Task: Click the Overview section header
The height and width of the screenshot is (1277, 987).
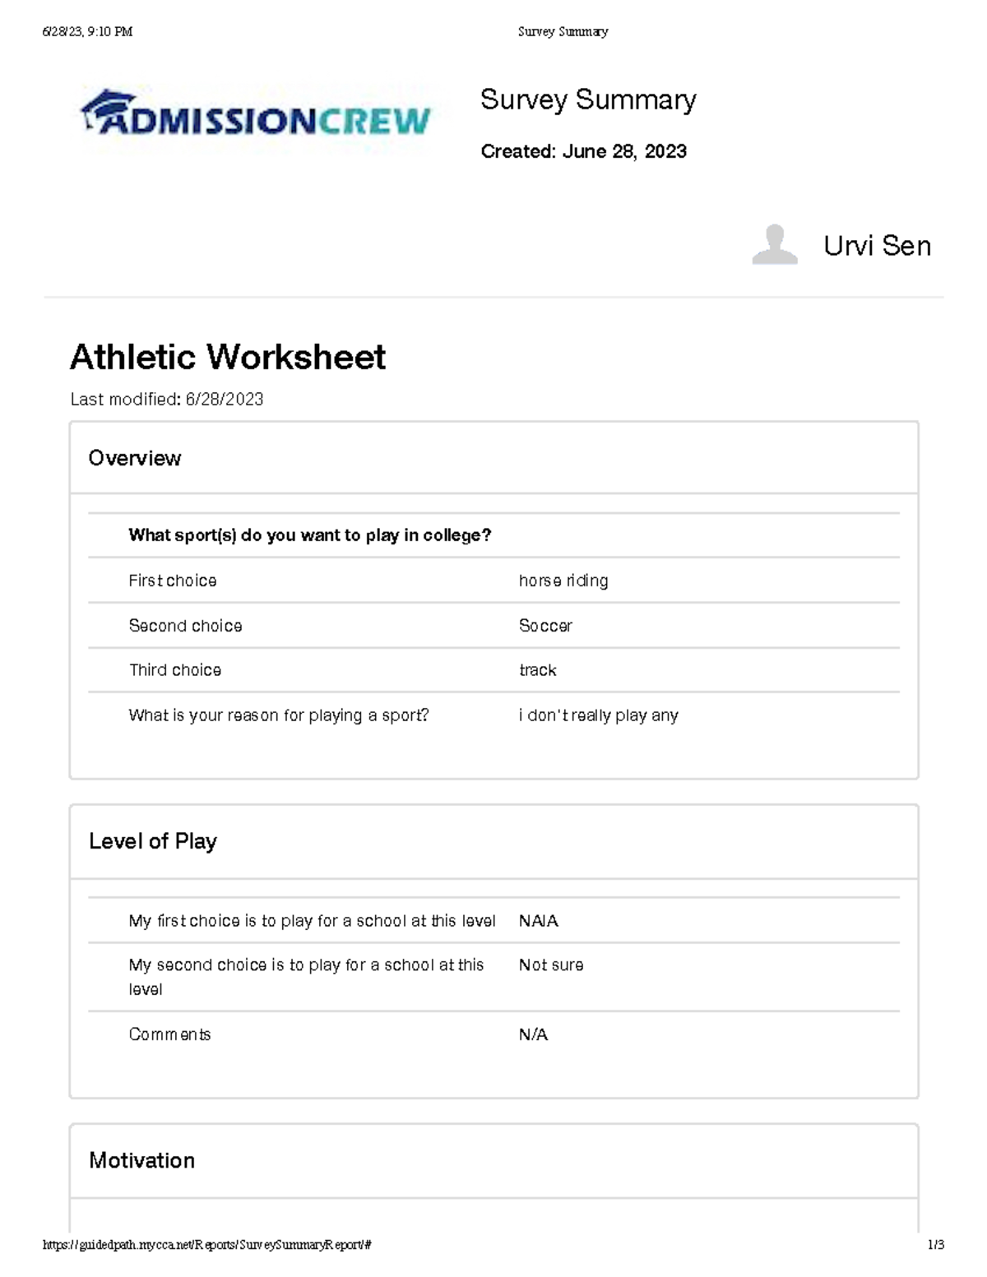Action: (x=135, y=458)
